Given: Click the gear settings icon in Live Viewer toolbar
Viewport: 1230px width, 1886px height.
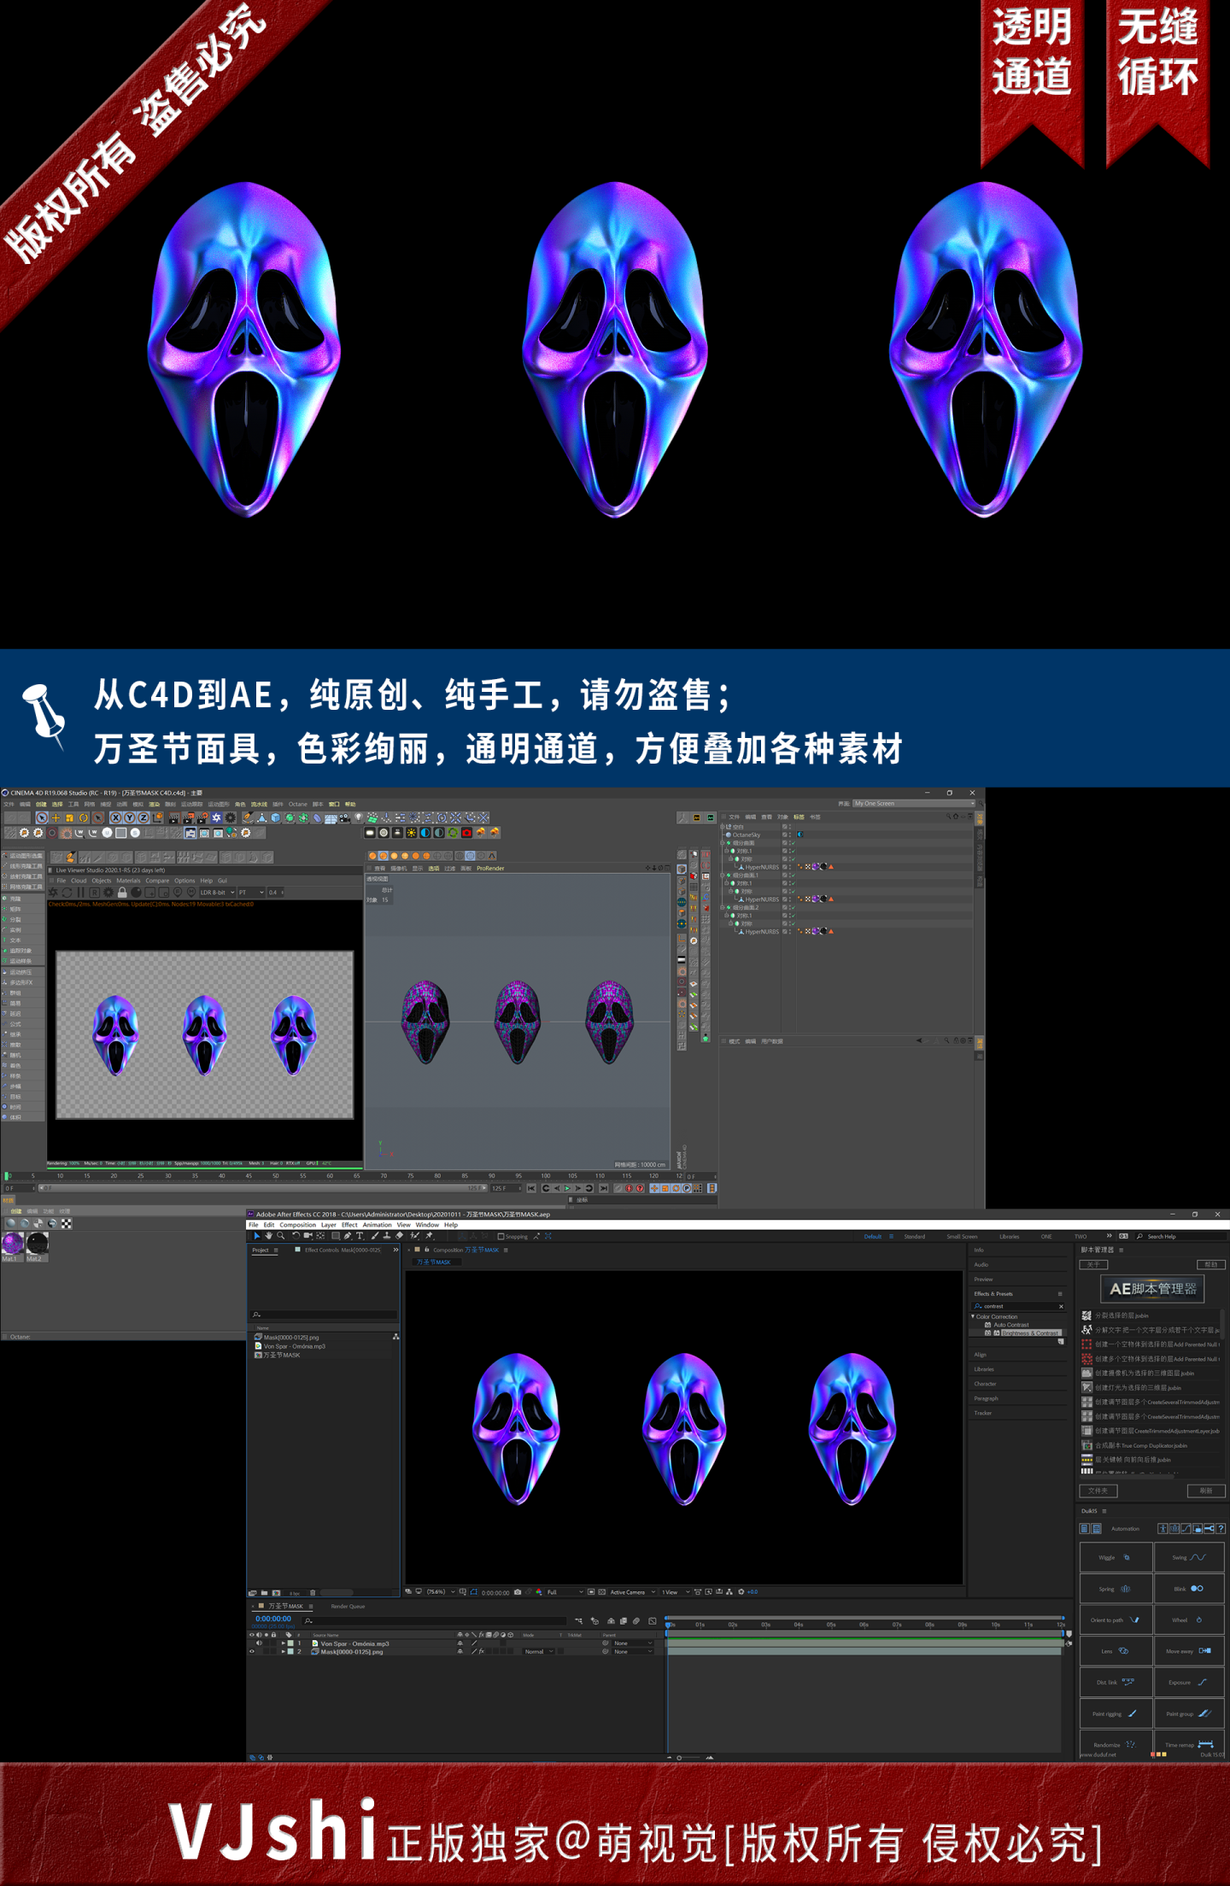Looking at the screenshot, I should [108, 892].
